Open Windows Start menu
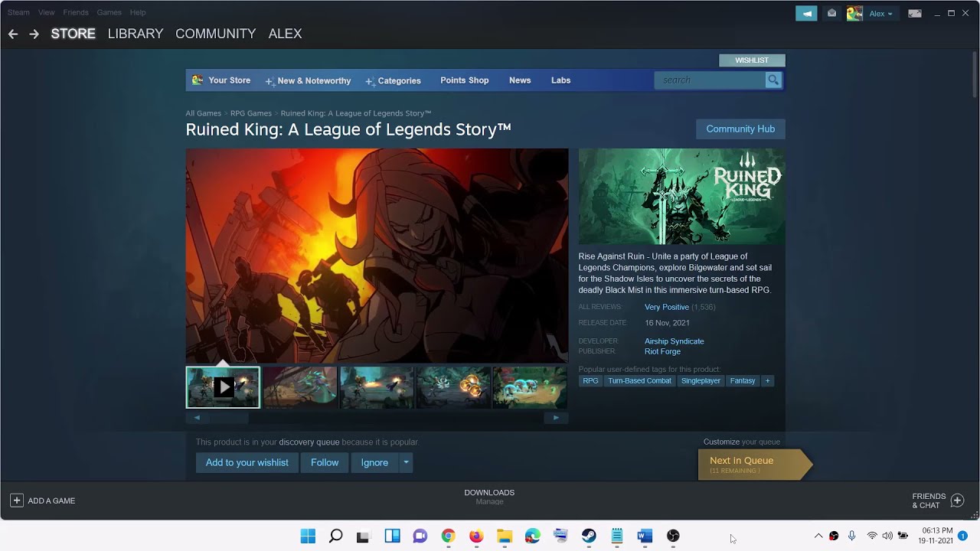The height and width of the screenshot is (551, 980). (x=308, y=536)
